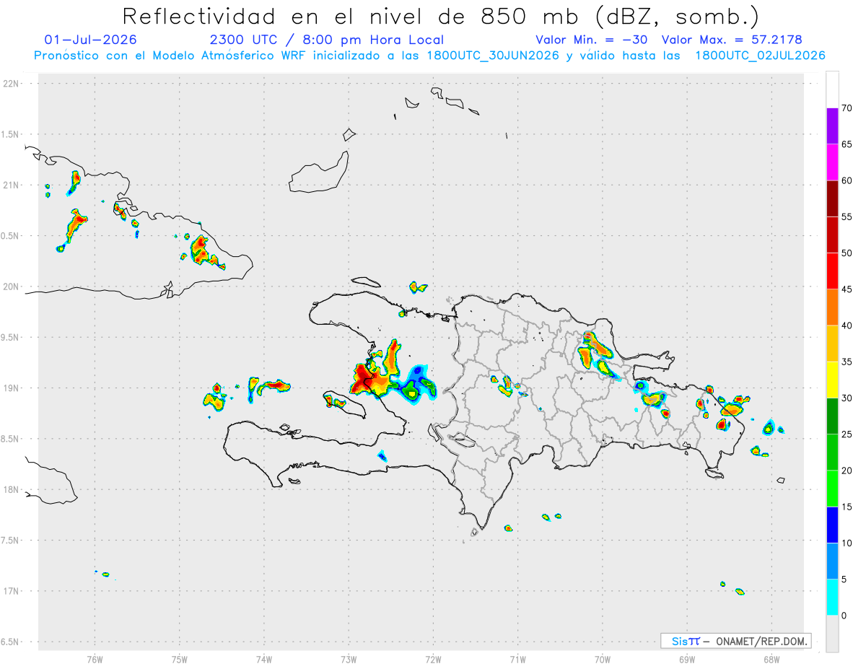Click the time '2300 UTC / 8:00 pm Hora Local'
Viewport: 866px width, 669px height.
pyautogui.click(x=327, y=40)
